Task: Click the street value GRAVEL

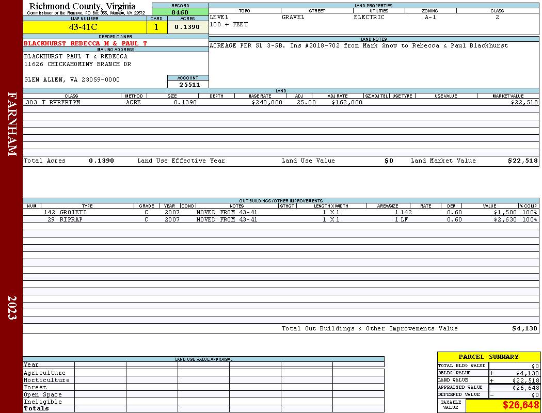Action: click(x=293, y=17)
